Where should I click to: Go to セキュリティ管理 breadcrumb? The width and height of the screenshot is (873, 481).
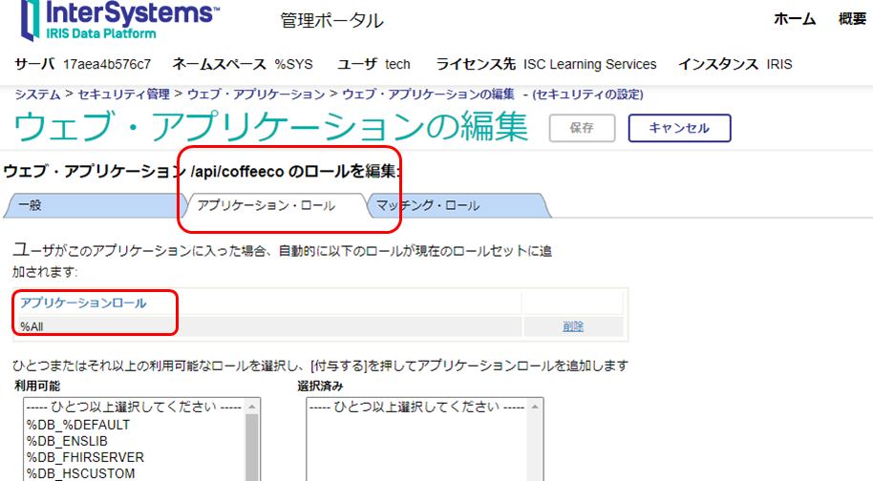pyautogui.click(x=123, y=94)
